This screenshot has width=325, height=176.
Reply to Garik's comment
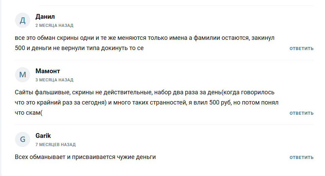click(x=301, y=158)
